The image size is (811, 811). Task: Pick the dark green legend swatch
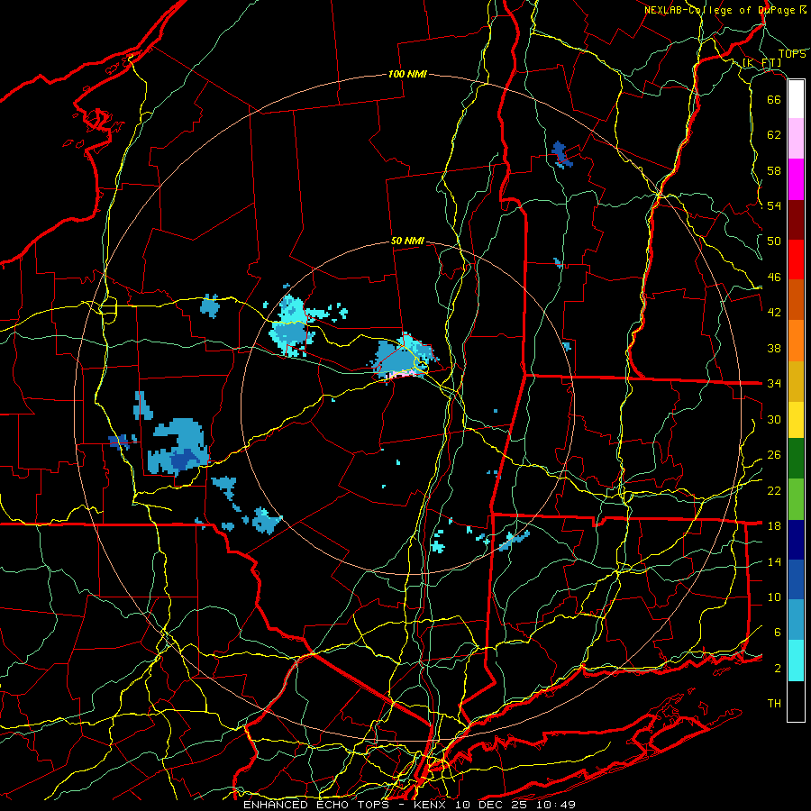click(796, 459)
